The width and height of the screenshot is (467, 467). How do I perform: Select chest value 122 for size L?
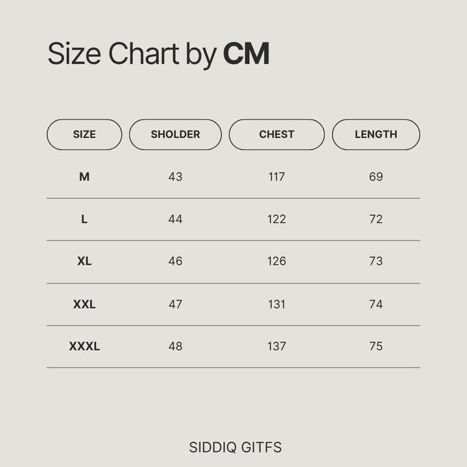click(276, 219)
